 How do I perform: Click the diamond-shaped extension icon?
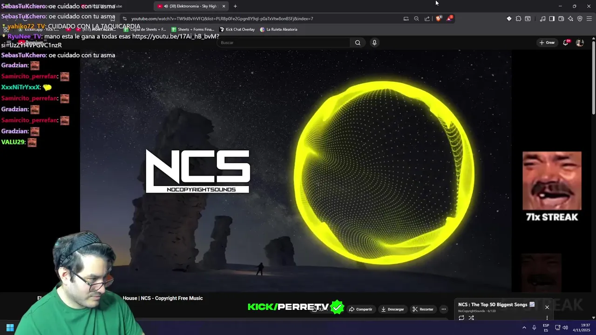coord(509,19)
